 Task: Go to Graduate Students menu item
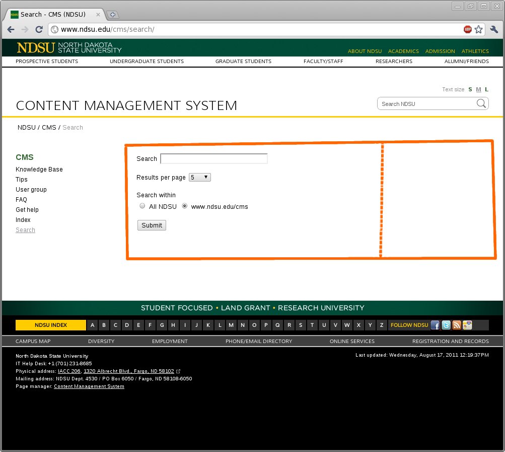[x=243, y=62]
